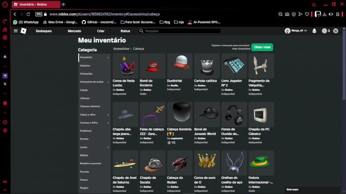Image resolution: width=346 pixels, height=194 pixels.
Task: Go back in browser history
Action: pos(15,14)
